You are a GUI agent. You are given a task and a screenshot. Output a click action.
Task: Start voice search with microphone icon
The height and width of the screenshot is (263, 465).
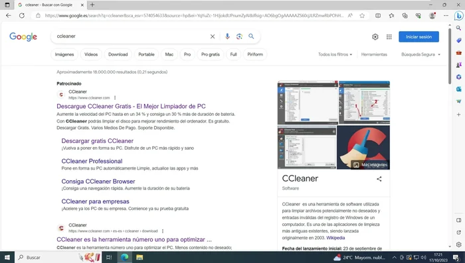(x=227, y=36)
